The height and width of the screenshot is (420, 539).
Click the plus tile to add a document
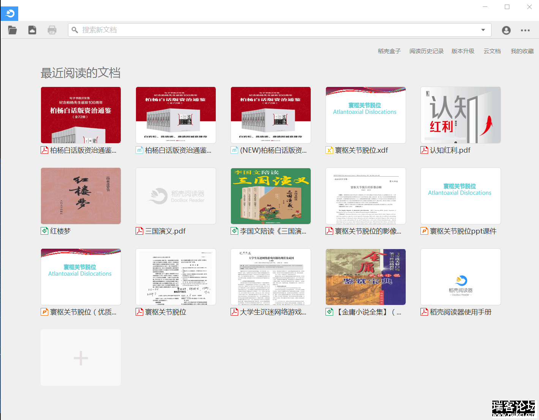pos(81,358)
